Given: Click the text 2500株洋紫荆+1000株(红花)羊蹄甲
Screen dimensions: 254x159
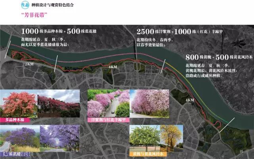Looking at the screenshot, I should coord(180,32).
